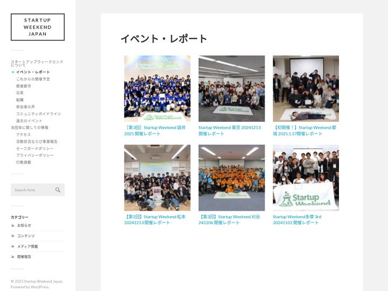The image size is (388, 291).
Task: Go to 開催都市 page
Action: coord(24,86)
